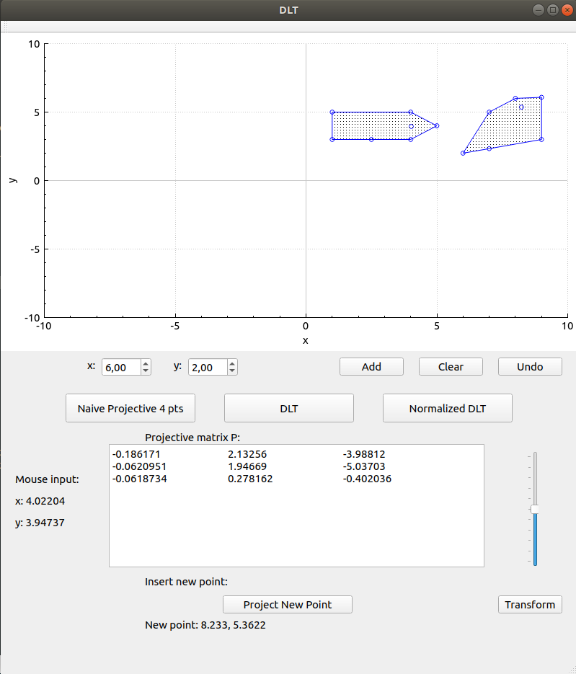Click inside the Projective matrix text box
This screenshot has height=674, width=576.
(296, 505)
